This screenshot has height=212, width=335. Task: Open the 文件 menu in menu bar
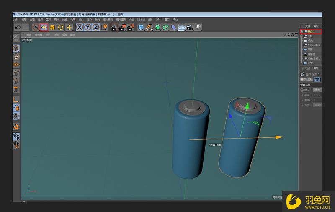[x=16, y=20]
